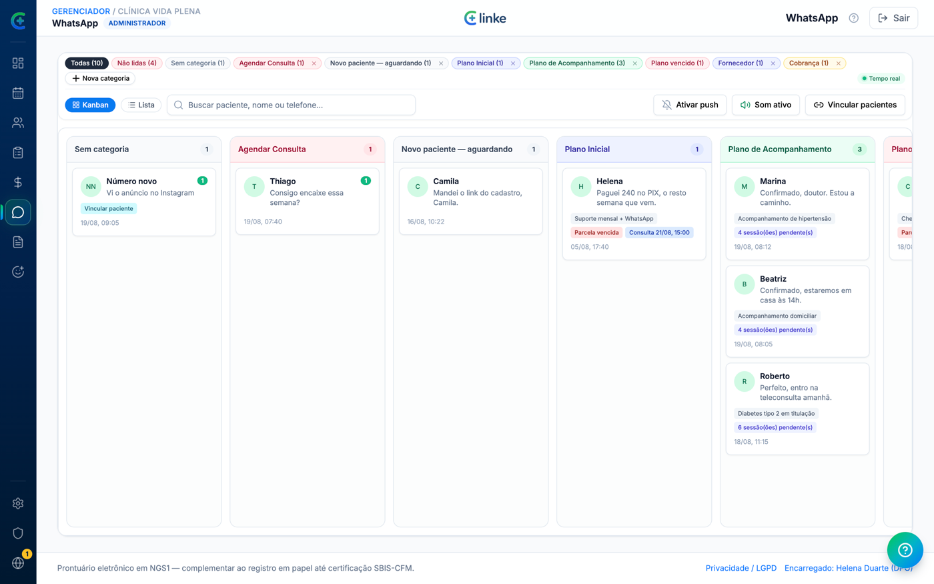Click Vincular paciente tag on Número novo
934x584 pixels.
[x=109, y=208]
